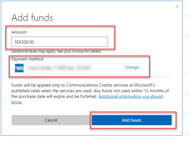Click the blurred card details text

point(59,68)
